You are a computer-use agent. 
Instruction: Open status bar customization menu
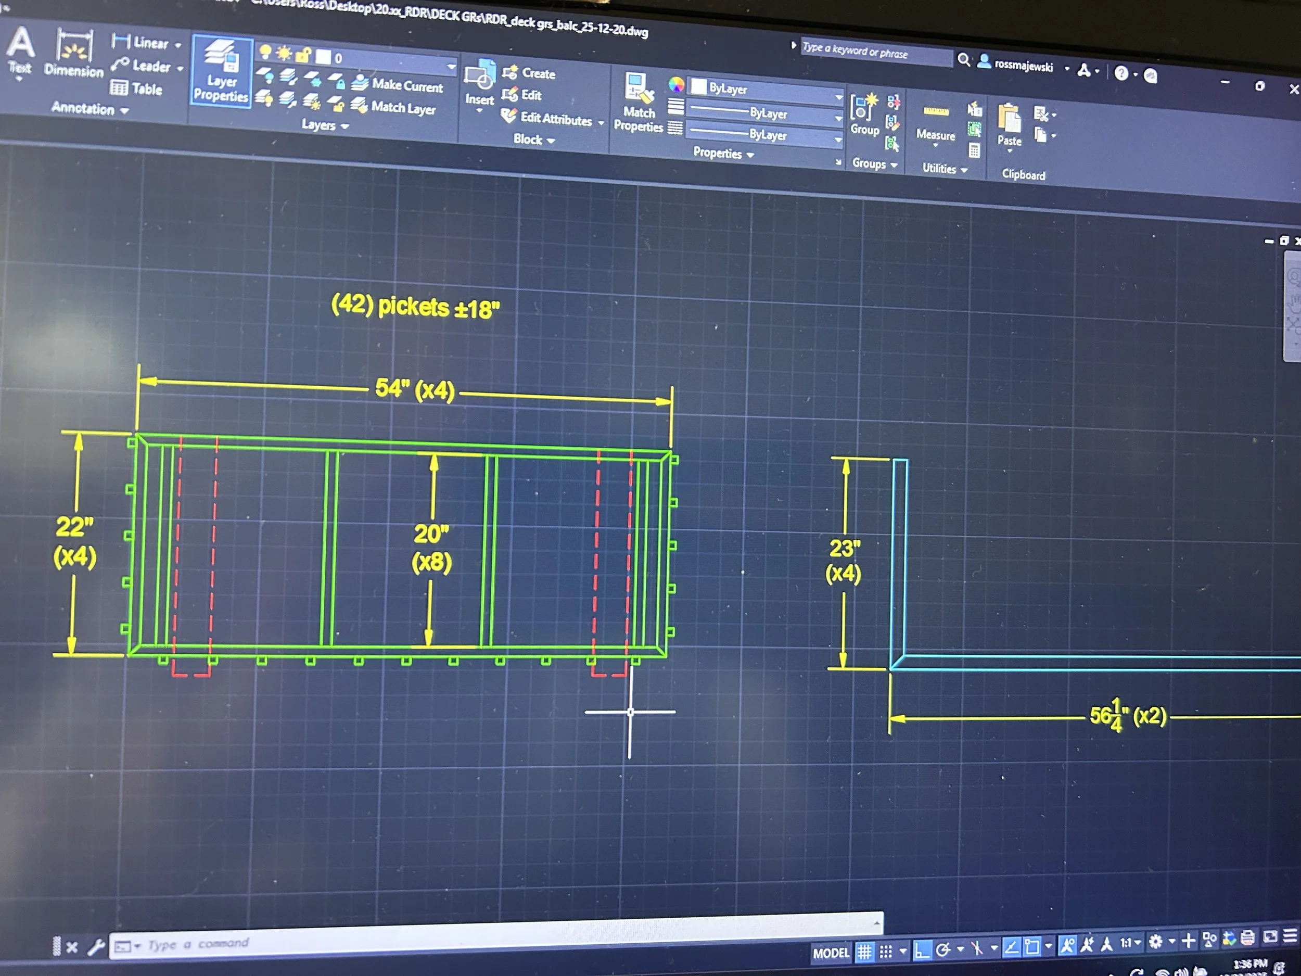tap(1290, 936)
